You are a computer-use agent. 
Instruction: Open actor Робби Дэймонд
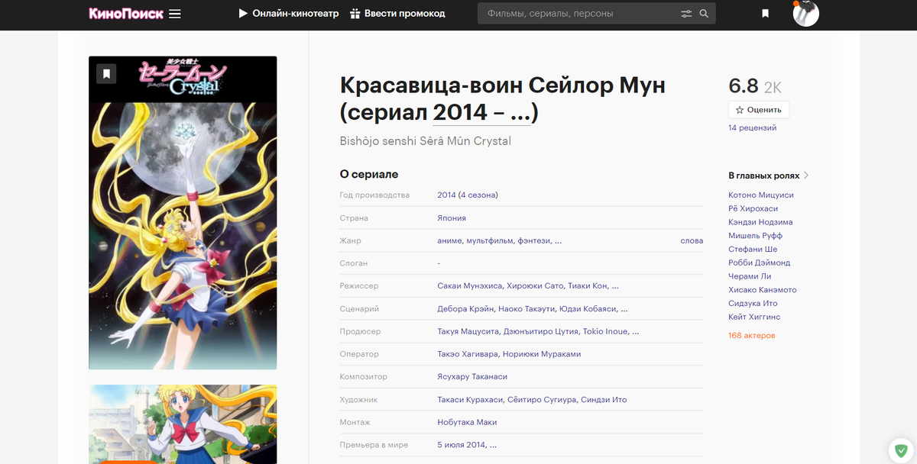(759, 263)
